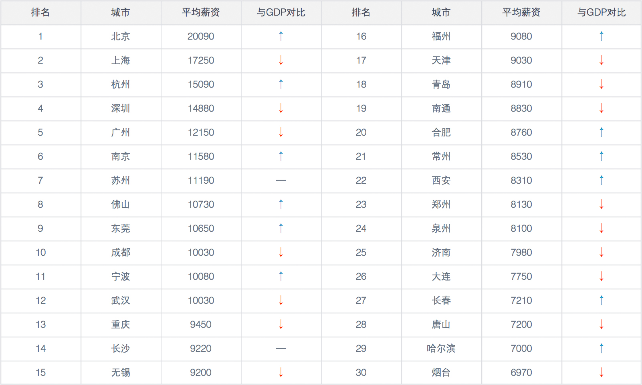The width and height of the screenshot is (642, 385).
Task: Click rank number 16 cell
Action: (361, 36)
